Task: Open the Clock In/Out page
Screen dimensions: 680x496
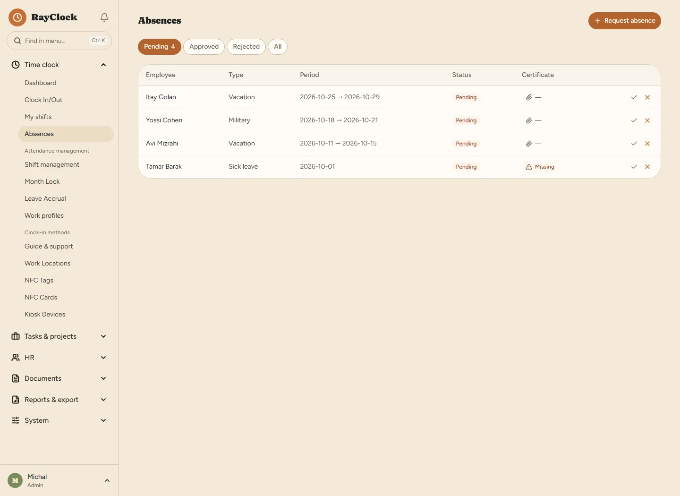Action: point(66,100)
